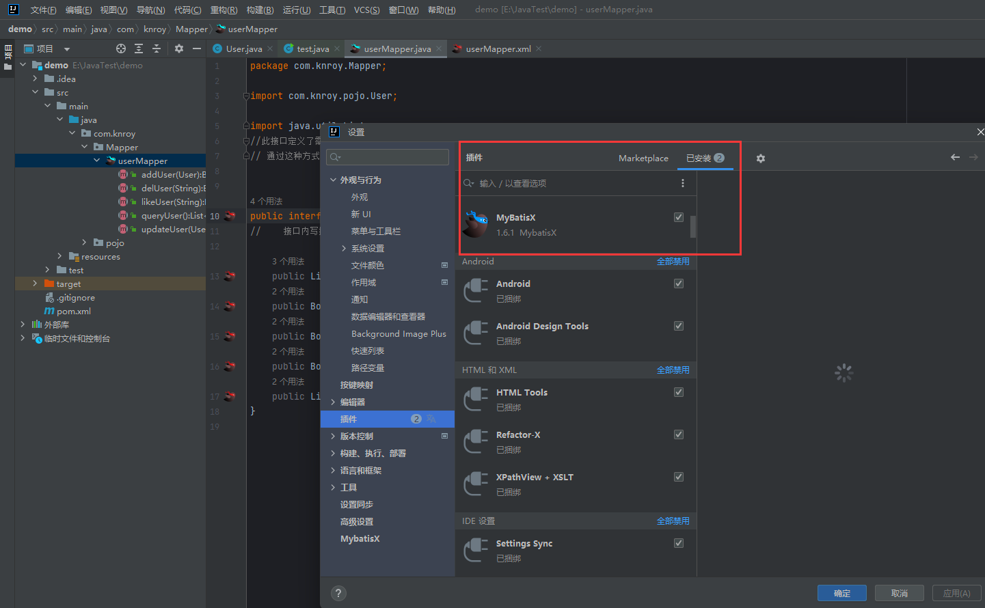Disable the MyBatisX plugin checkbox

679,217
